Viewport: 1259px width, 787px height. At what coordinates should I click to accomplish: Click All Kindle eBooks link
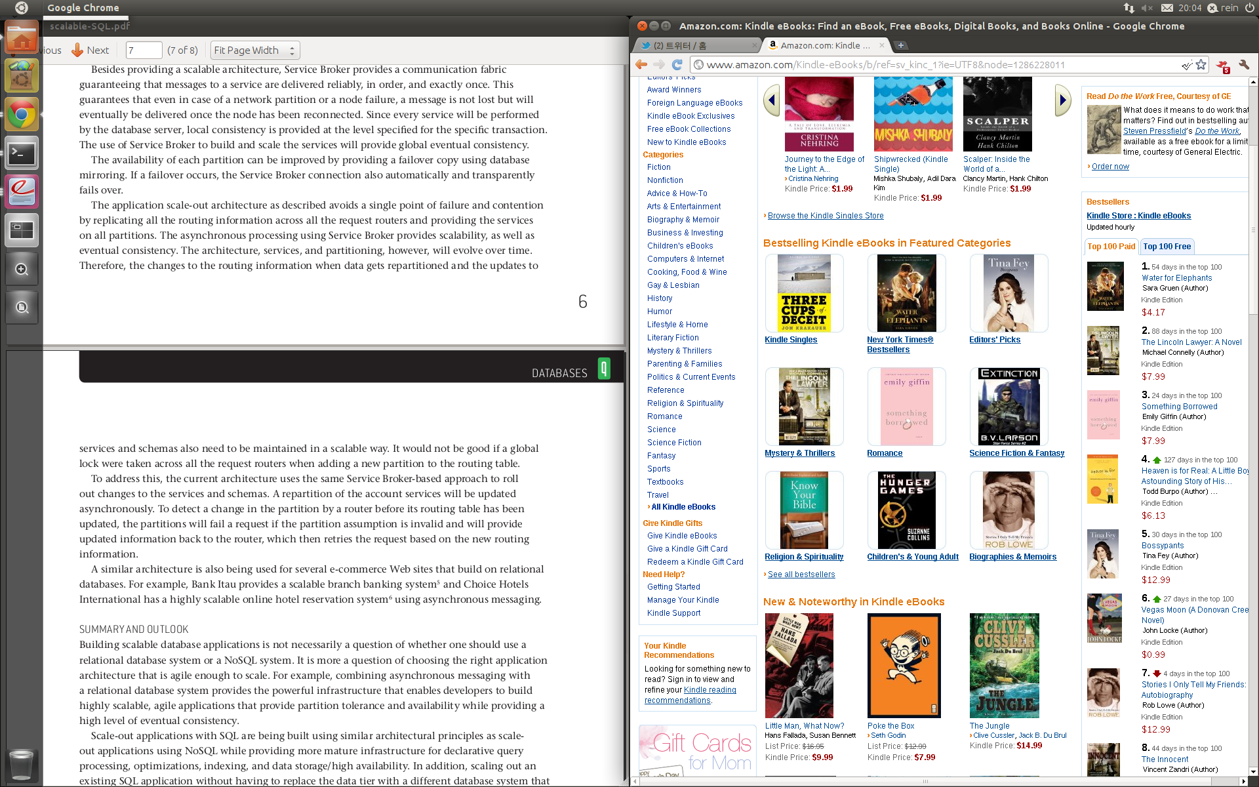(683, 507)
